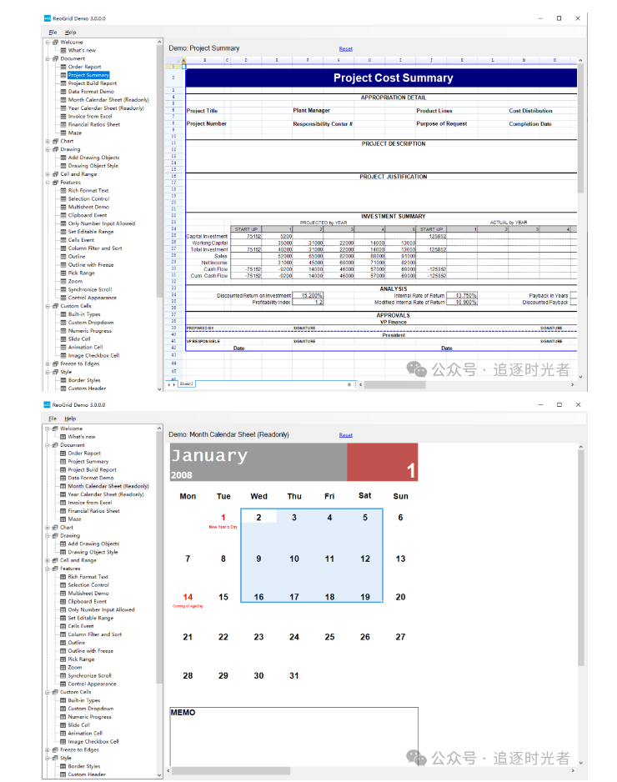
Task: Click sheet icon beside Order Report, top window
Action: click(x=63, y=67)
